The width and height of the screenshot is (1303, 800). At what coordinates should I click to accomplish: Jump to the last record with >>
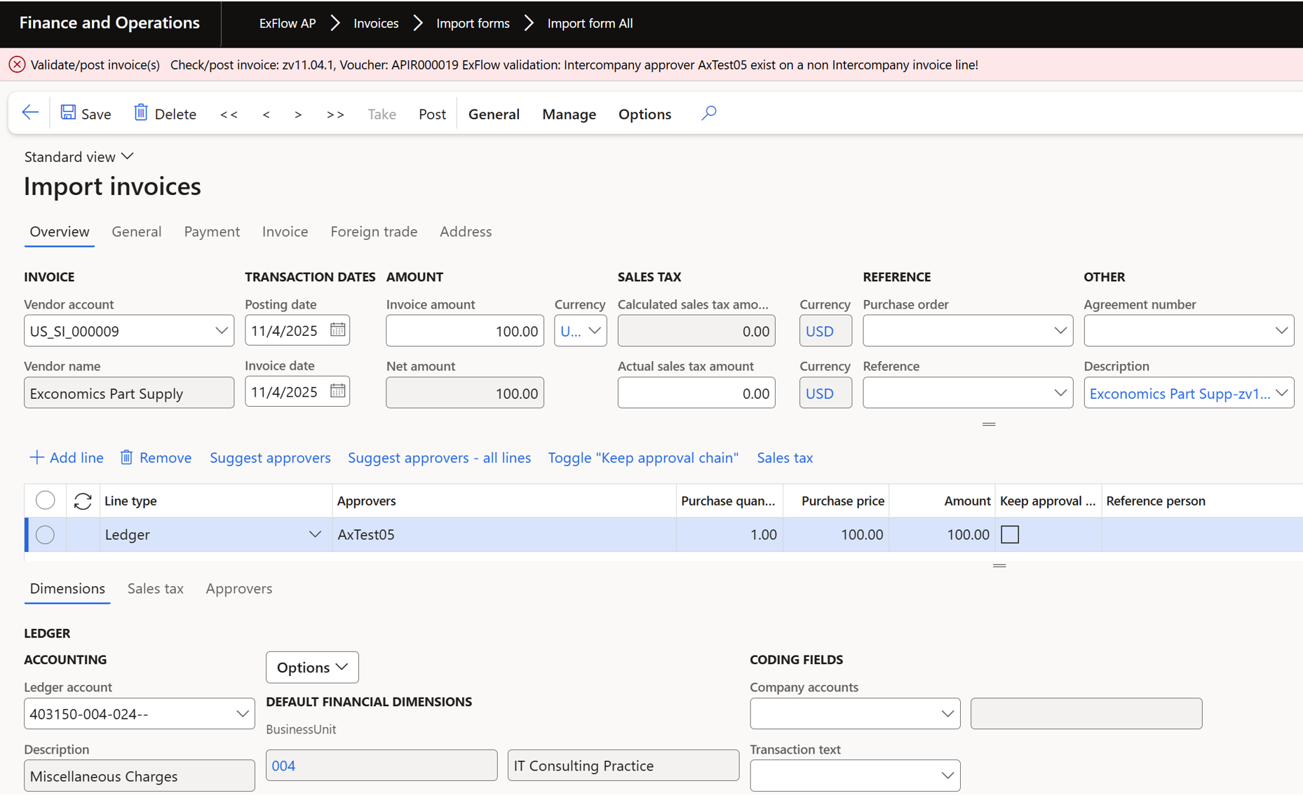tap(335, 114)
